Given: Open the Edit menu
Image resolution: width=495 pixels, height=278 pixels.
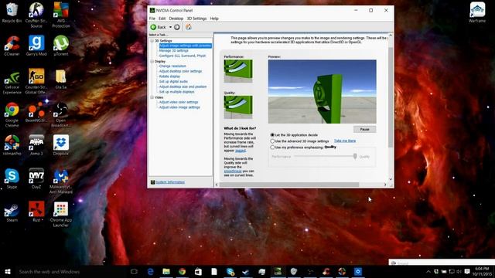Looking at the screenshot, I should [x=162, y=19].
